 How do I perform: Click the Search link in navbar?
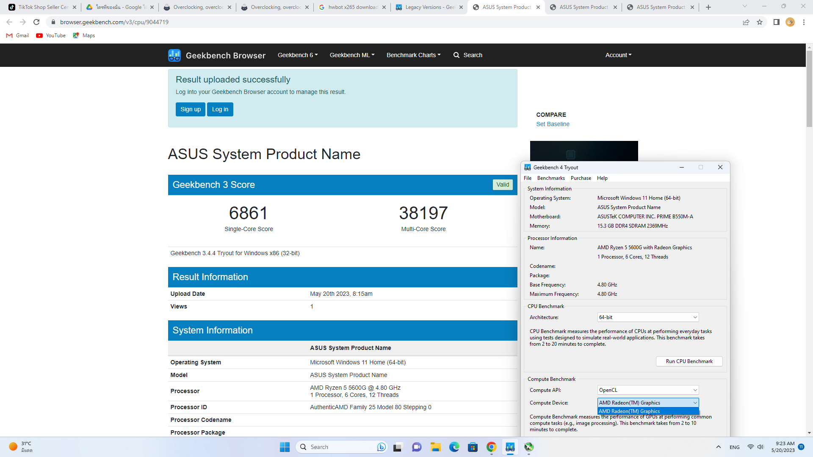click(468, 55)
